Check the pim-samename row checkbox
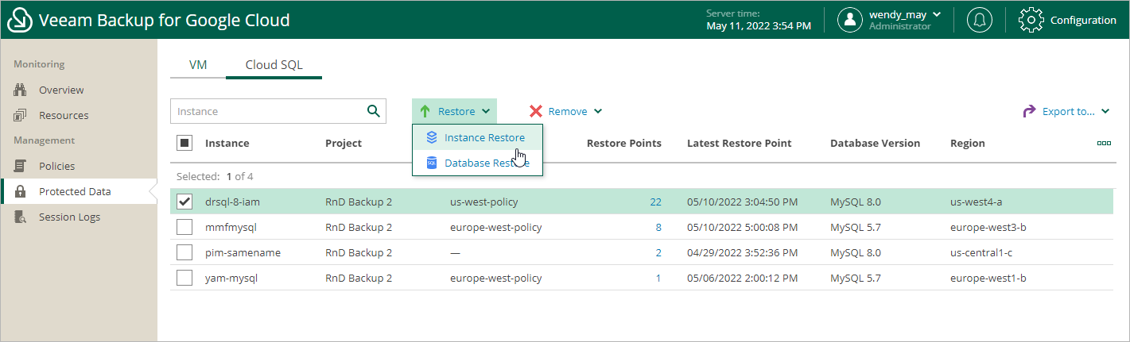The image size is (1130, 342). pyautogui.click(x=184, y=252)
